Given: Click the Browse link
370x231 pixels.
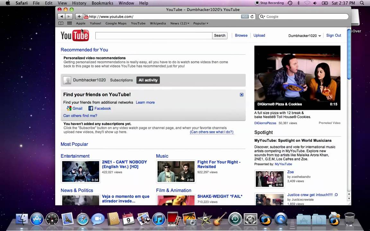Looking at the screenshot, I should 241,35.
